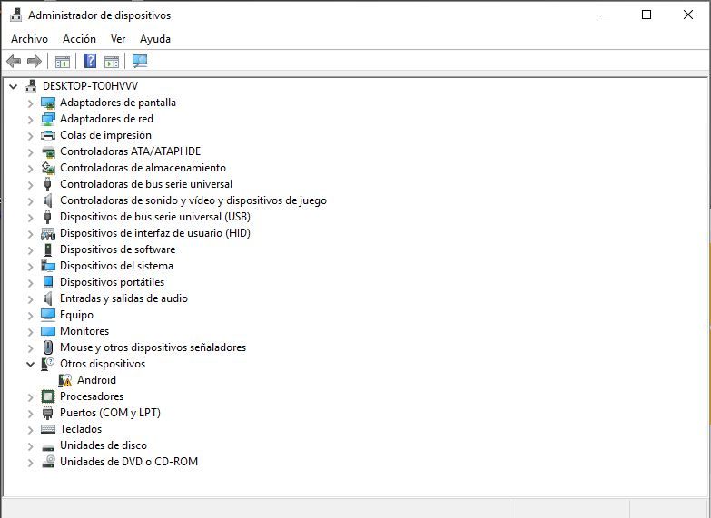The height and width of the screenshot is (518, 711).
Task: Click the Procesadores chip icon
Action: 48,396
